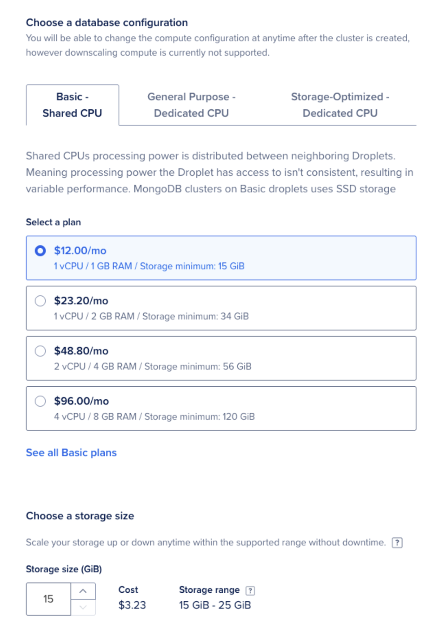Open the storage scaling help icon

tap(397, 543)
